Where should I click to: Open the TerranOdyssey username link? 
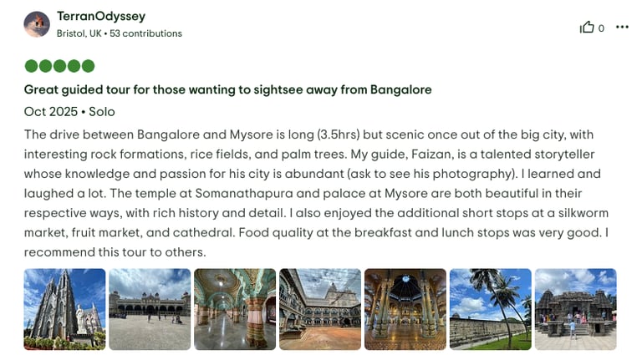pos(101,16)
